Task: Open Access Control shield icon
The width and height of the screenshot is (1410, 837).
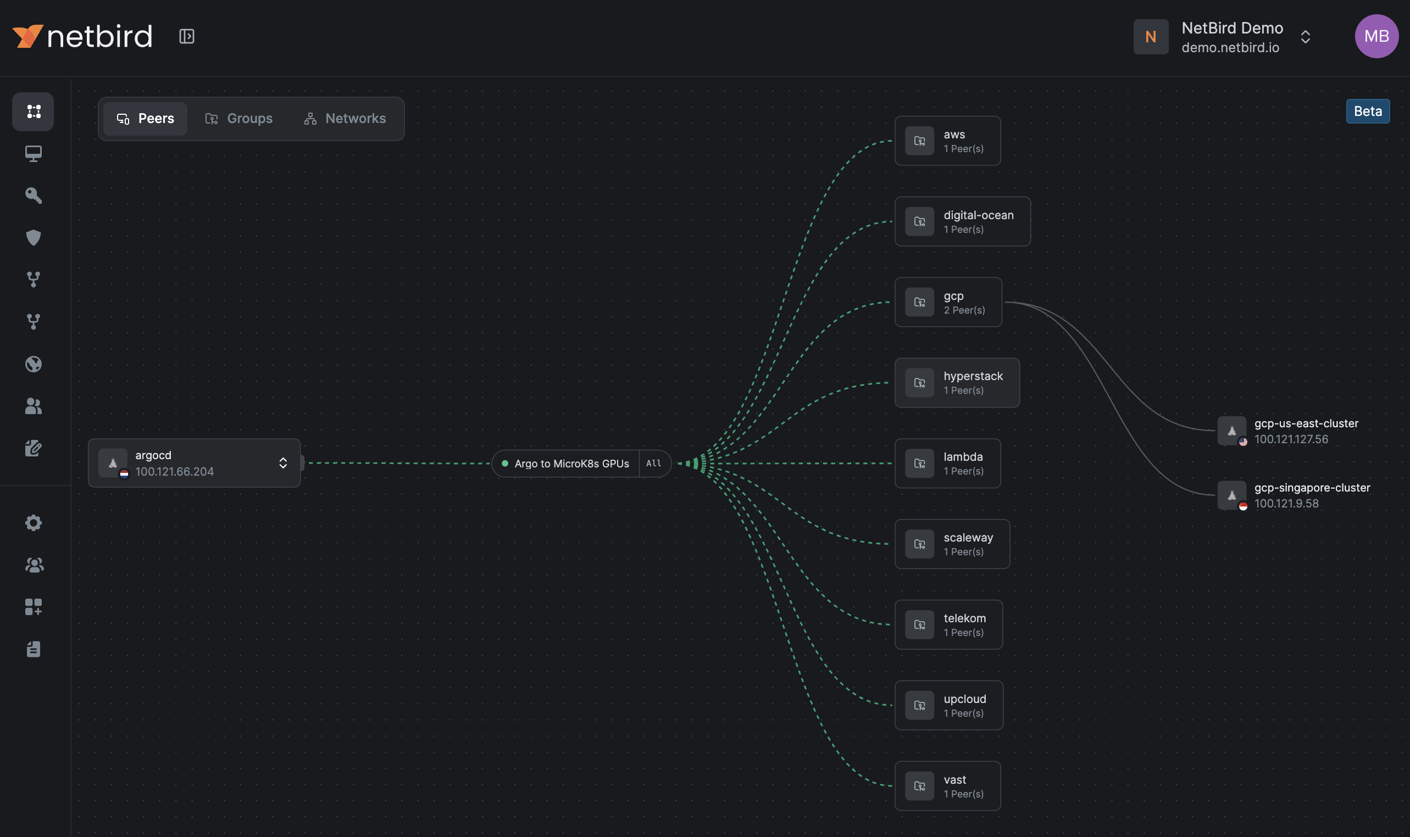Action: [34, 237]
